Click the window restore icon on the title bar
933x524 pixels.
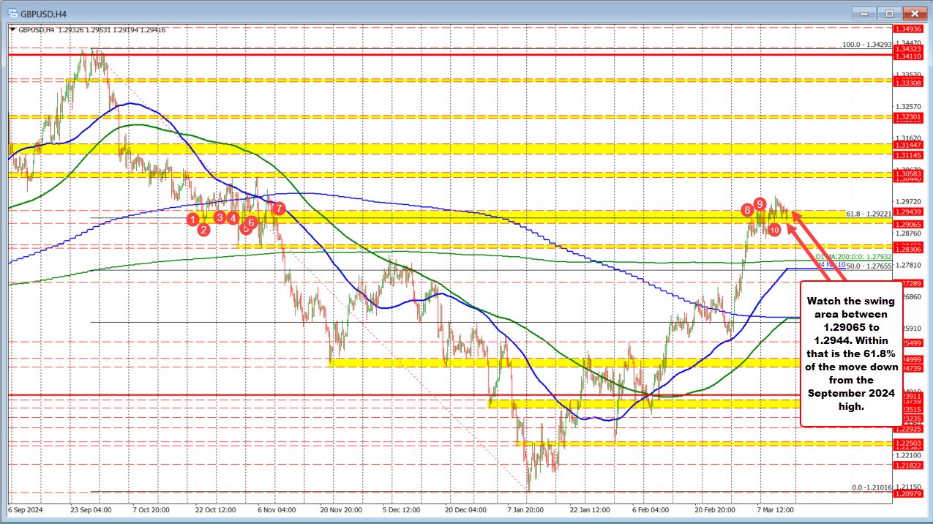tap(888, 12)
